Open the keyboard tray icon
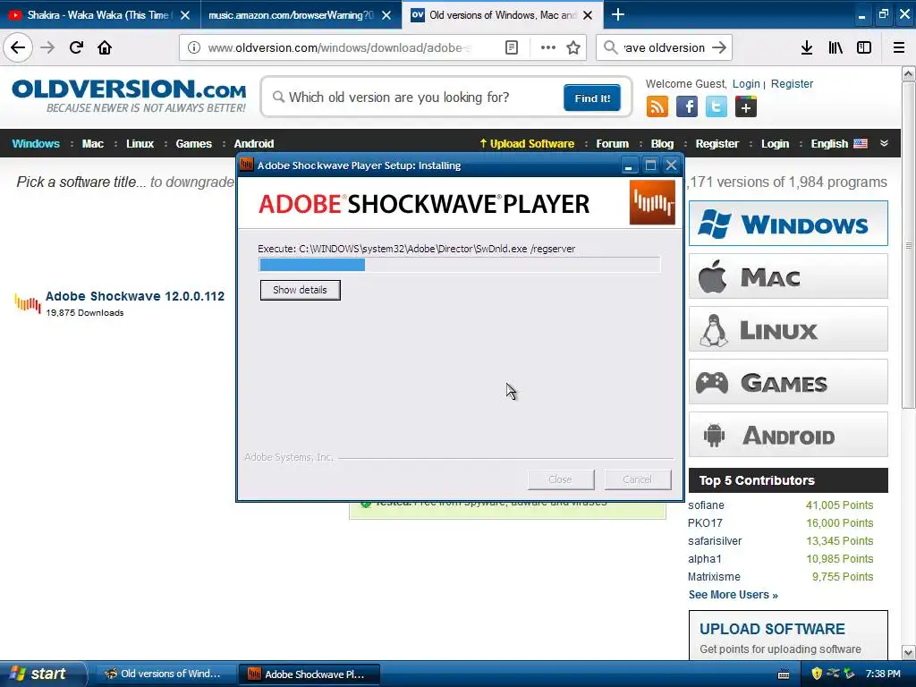 [x=784, y=674]
